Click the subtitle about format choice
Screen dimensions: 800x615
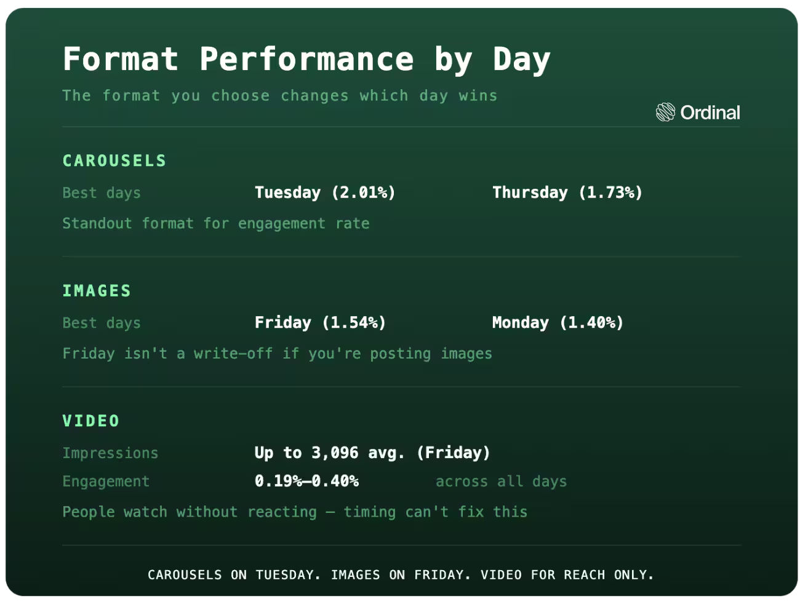[280, 96]
